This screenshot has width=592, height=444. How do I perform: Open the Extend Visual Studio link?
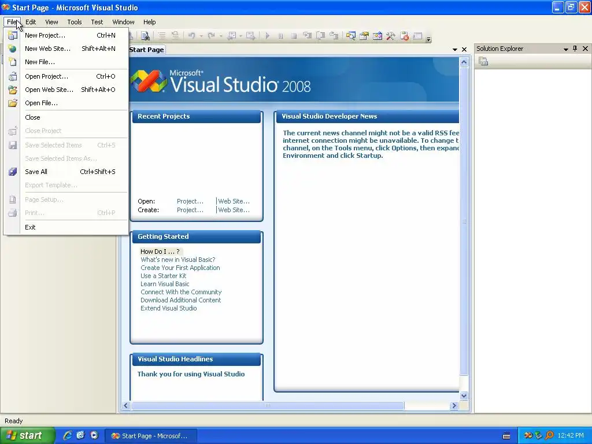click(169, 308)
